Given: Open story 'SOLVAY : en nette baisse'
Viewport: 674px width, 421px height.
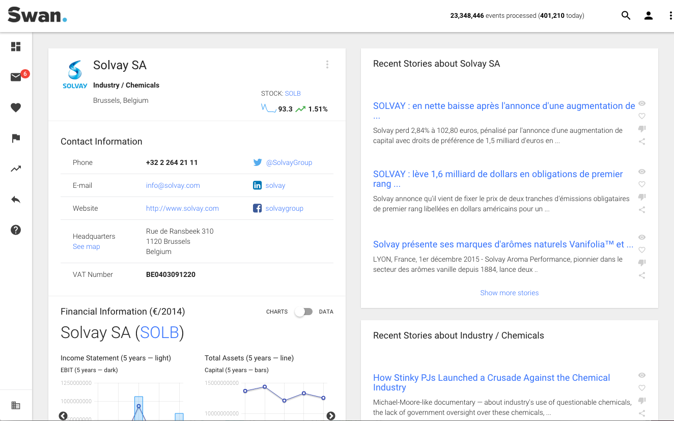Looking at the screenshot, I should [x=504, y=110].
